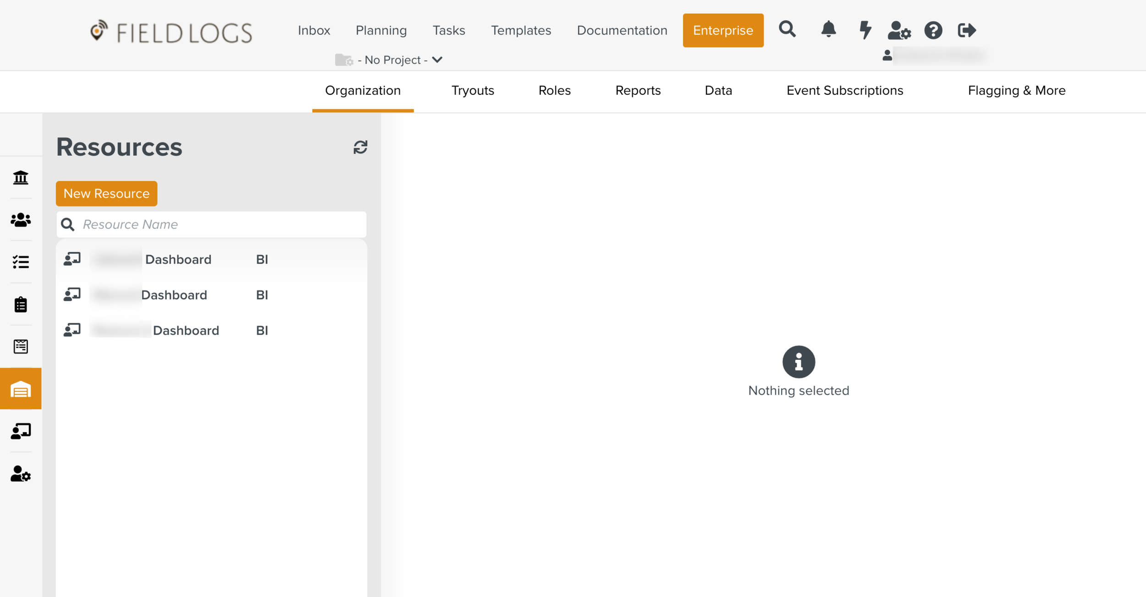Click the New Resource button
The width and height of the screenshot is (1146, 597).
pos(106,194)
